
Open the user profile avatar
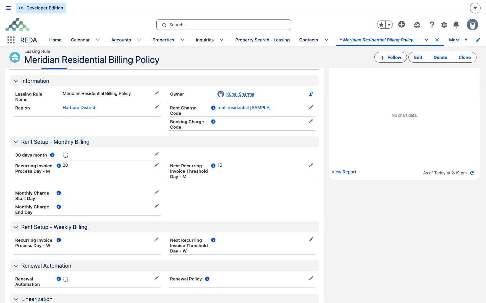click(473, 25)
